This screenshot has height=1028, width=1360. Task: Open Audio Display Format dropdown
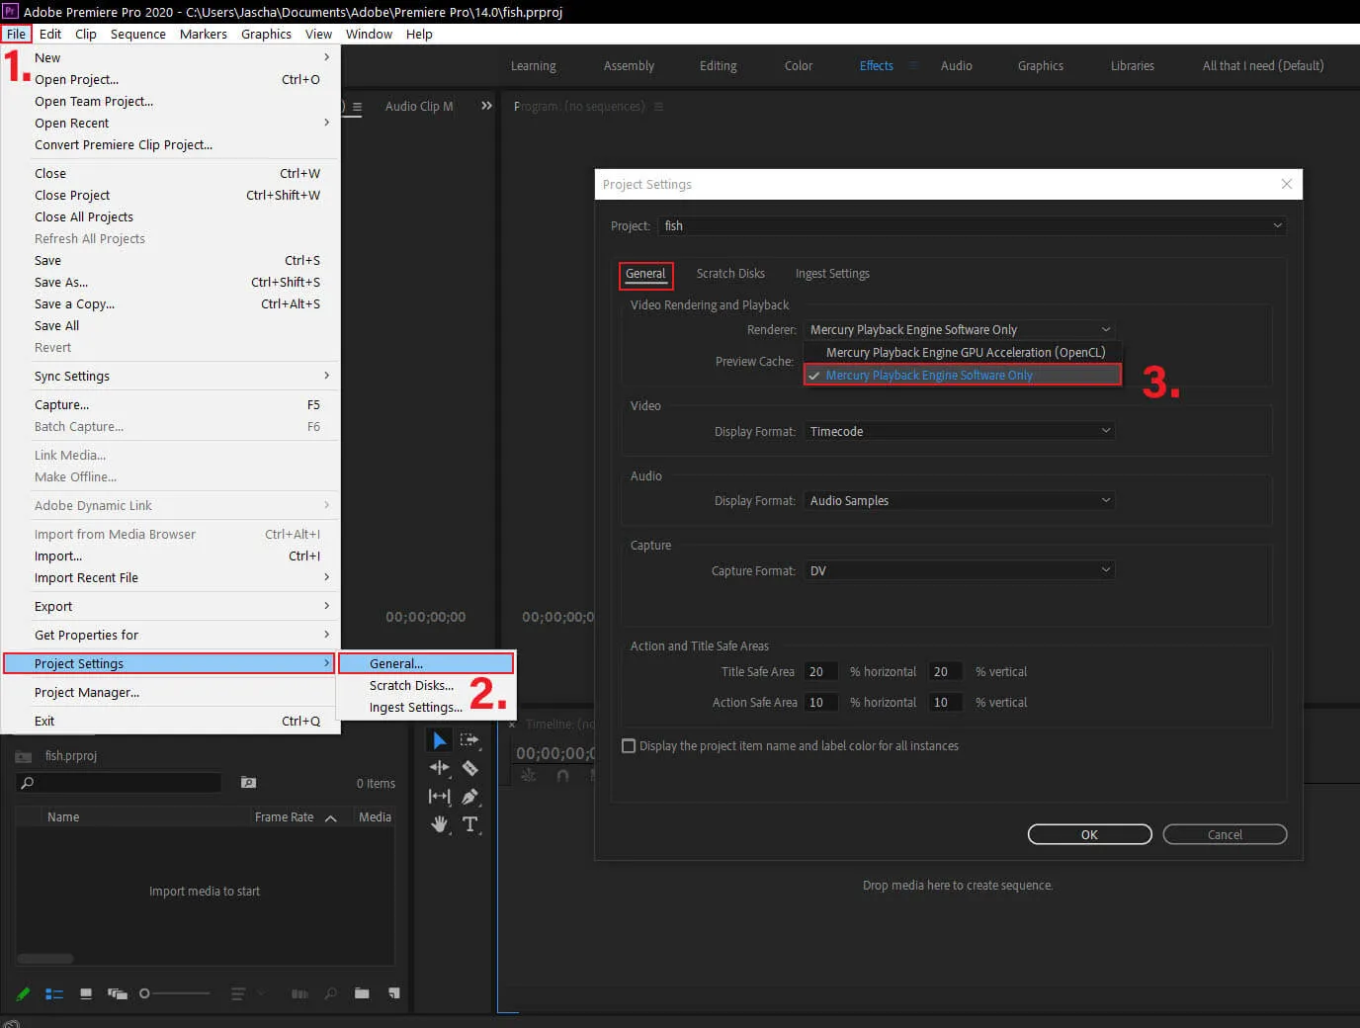[960, 501]
